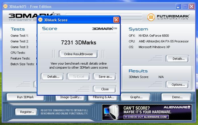Screen dimensions: 198x125
Task: Close the score dialog with Close button
Action: (x=105, y=89)
